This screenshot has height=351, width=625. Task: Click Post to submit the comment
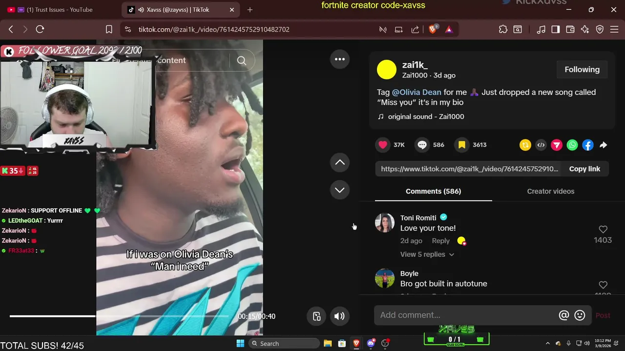point(603,315)
